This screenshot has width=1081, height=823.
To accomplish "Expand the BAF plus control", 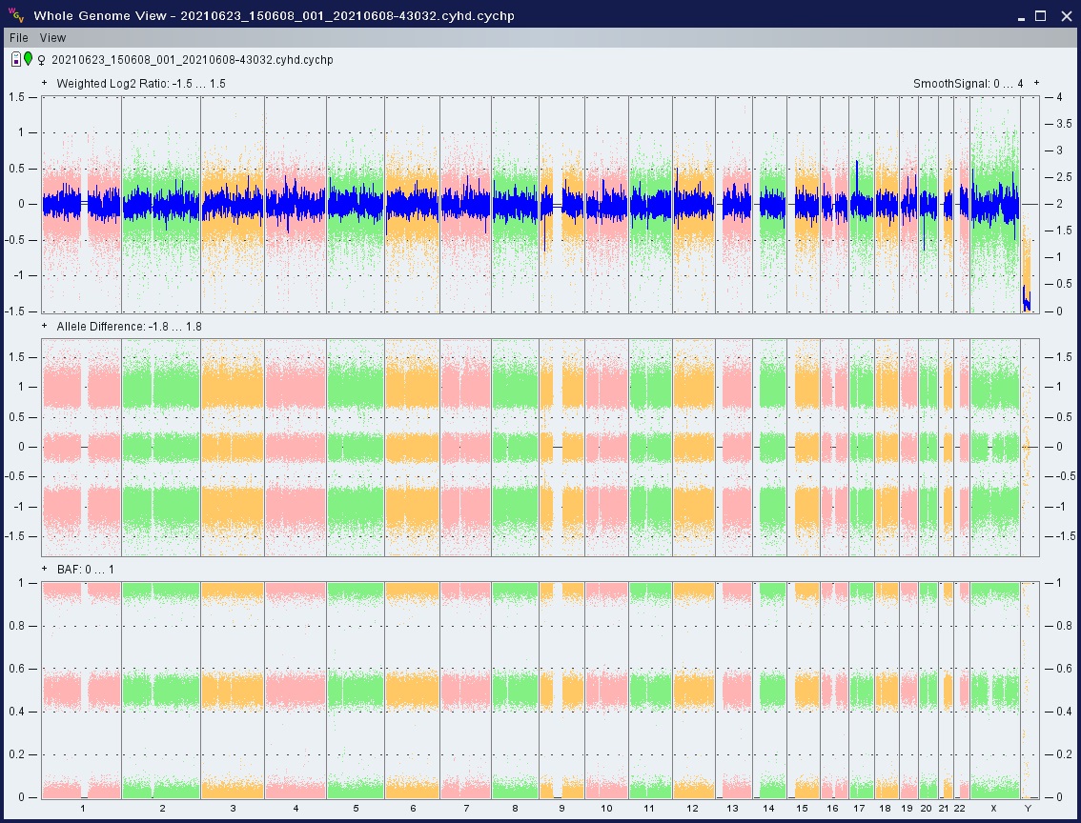I will click(x=45, y=570).
